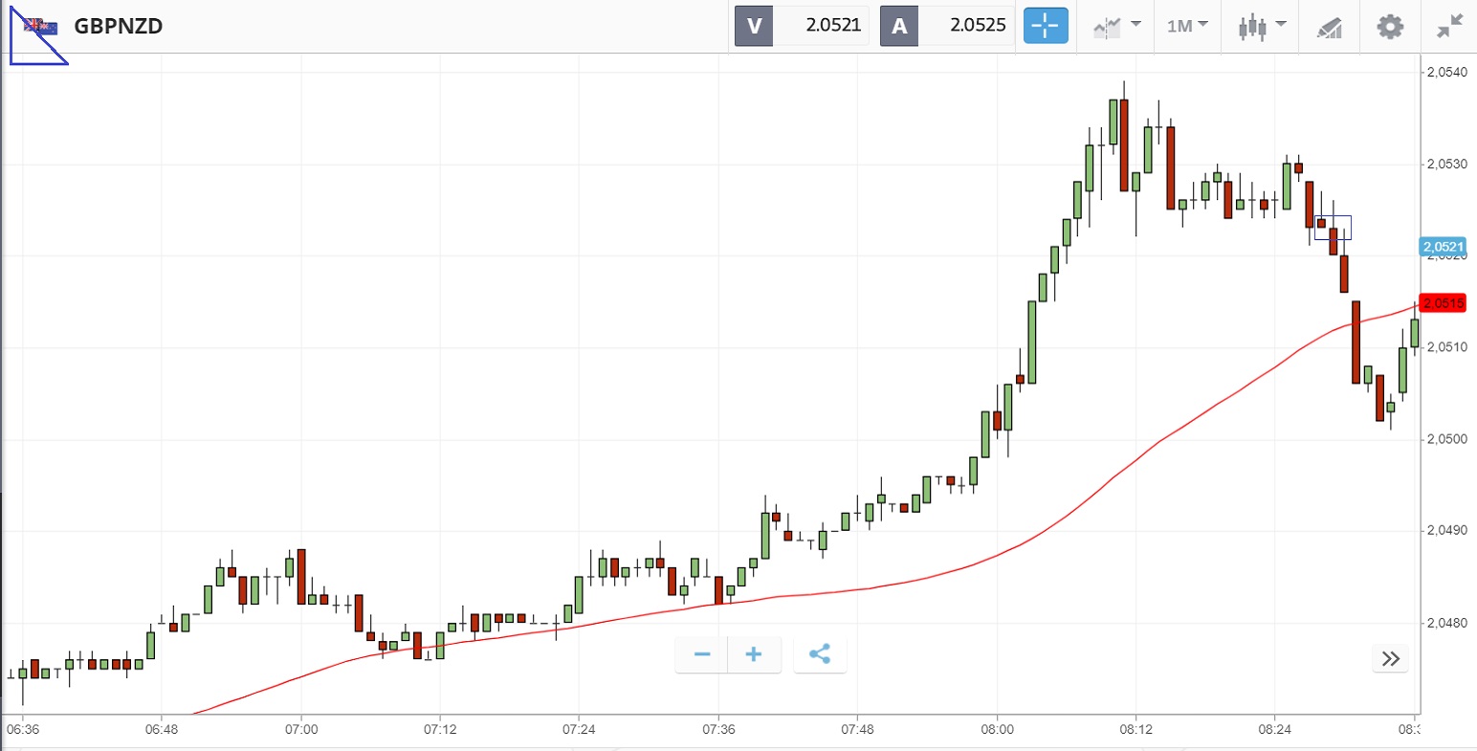Click the GBPNZD instrument name
Viewport: 1477px width, 751px height.
click(119, 26)
